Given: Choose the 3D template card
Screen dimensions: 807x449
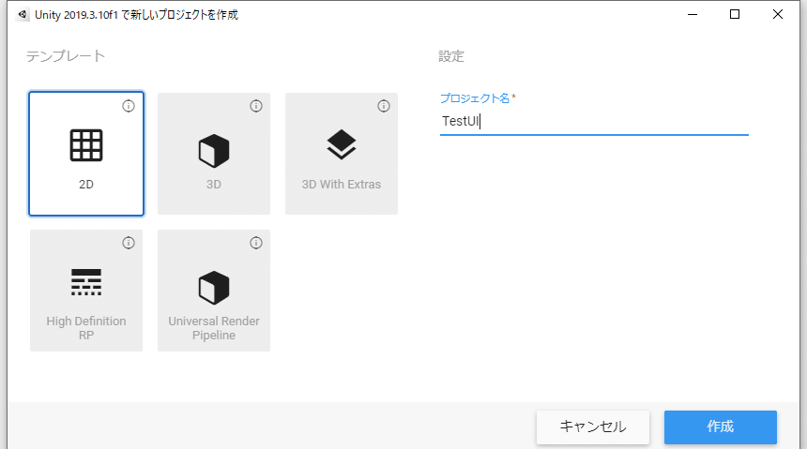Looking at the screenshot, I should pyautogui.click(x=214, y=154).
